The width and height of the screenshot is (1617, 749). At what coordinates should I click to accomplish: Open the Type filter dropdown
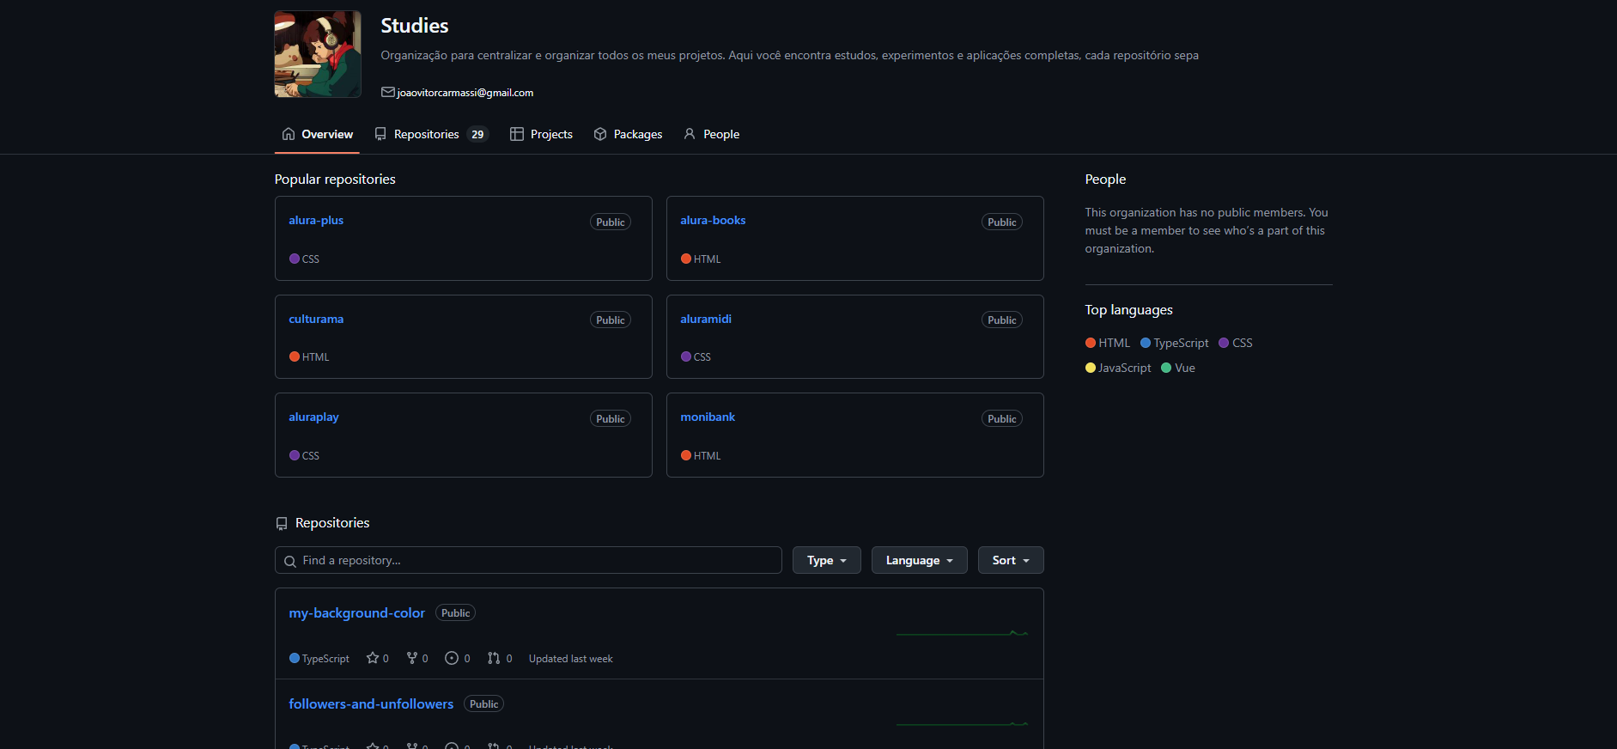826,560
